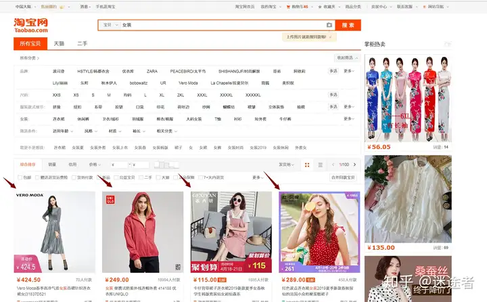
Task: Expand the 适用年龄 filter dropdown
Action: pyautogui.click(x=63, y=131)
